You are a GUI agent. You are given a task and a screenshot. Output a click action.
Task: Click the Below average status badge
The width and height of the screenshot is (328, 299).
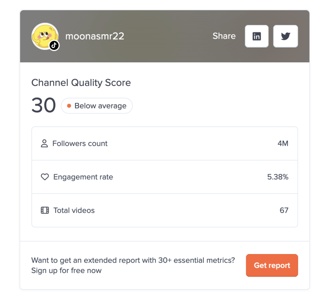97,106
